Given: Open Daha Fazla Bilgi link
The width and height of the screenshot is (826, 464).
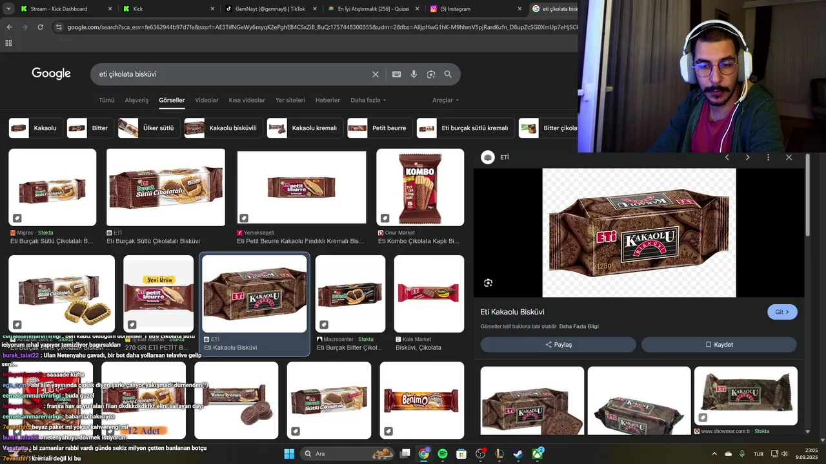Looking at the screenshot, I should pyautogui.click(x=579, y=327).
